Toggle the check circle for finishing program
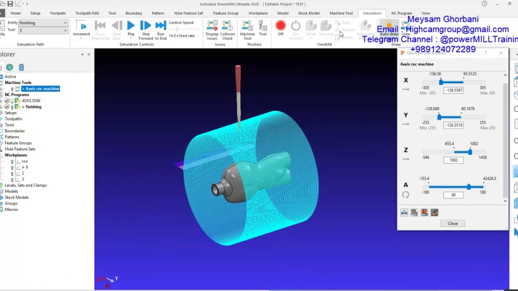 tap(7, 107)
